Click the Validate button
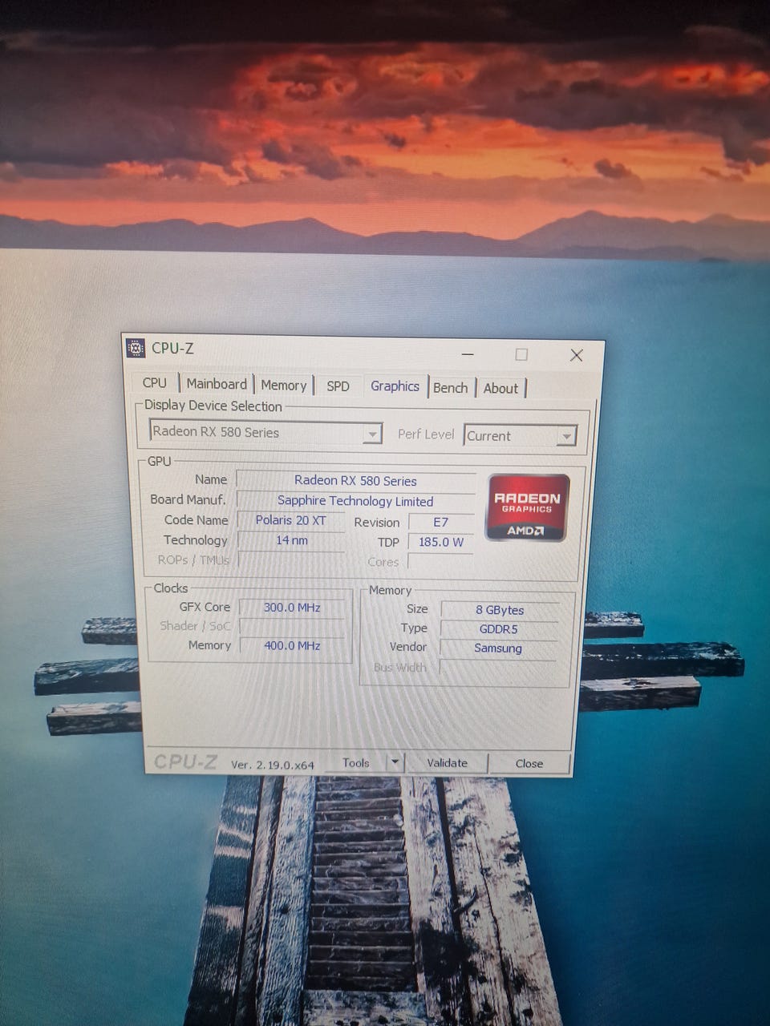The height and width of the screenshot is (1026, 770). point(447,763)
